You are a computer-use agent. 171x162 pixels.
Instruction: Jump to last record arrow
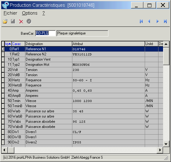coord(165,21)
